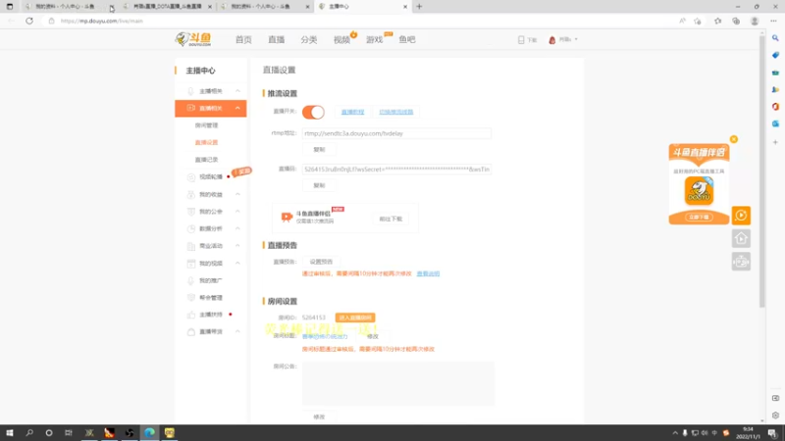Select 直播记录 in the sidebar
The height and width of the screenshot is (441, 785).
[206, 160]
